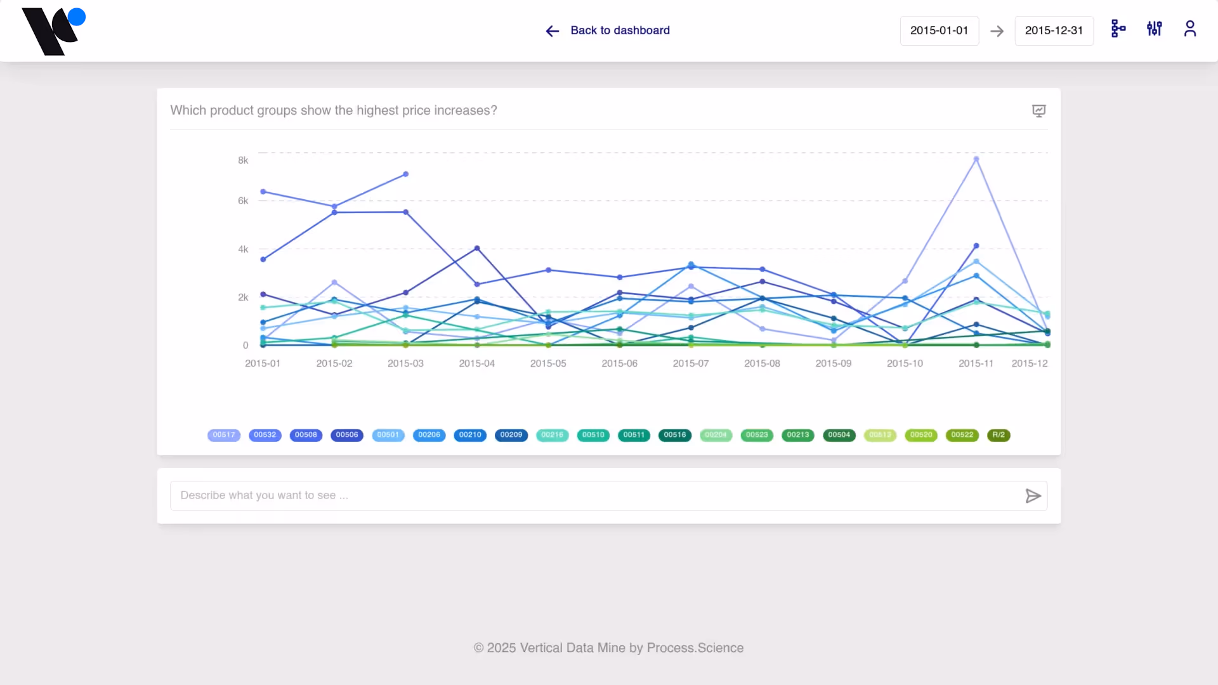Image resolution: width=1218 pixels, height=685 pixels.
Task: Open the start date picker 2015-01-01
Action: click(940, 30)
